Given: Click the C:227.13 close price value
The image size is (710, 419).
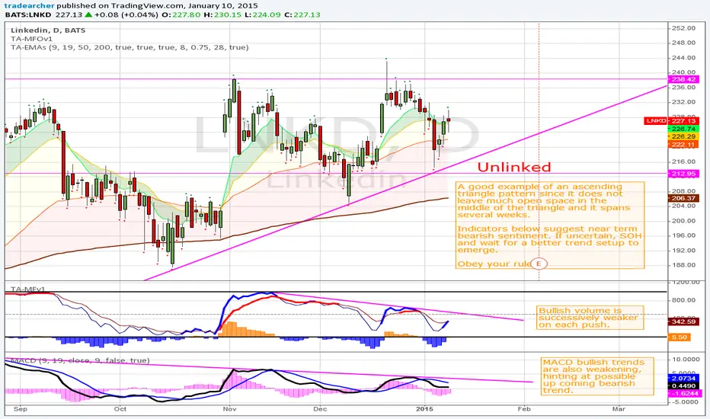Looking at the screenshot, I should click(x=302, y=14).
